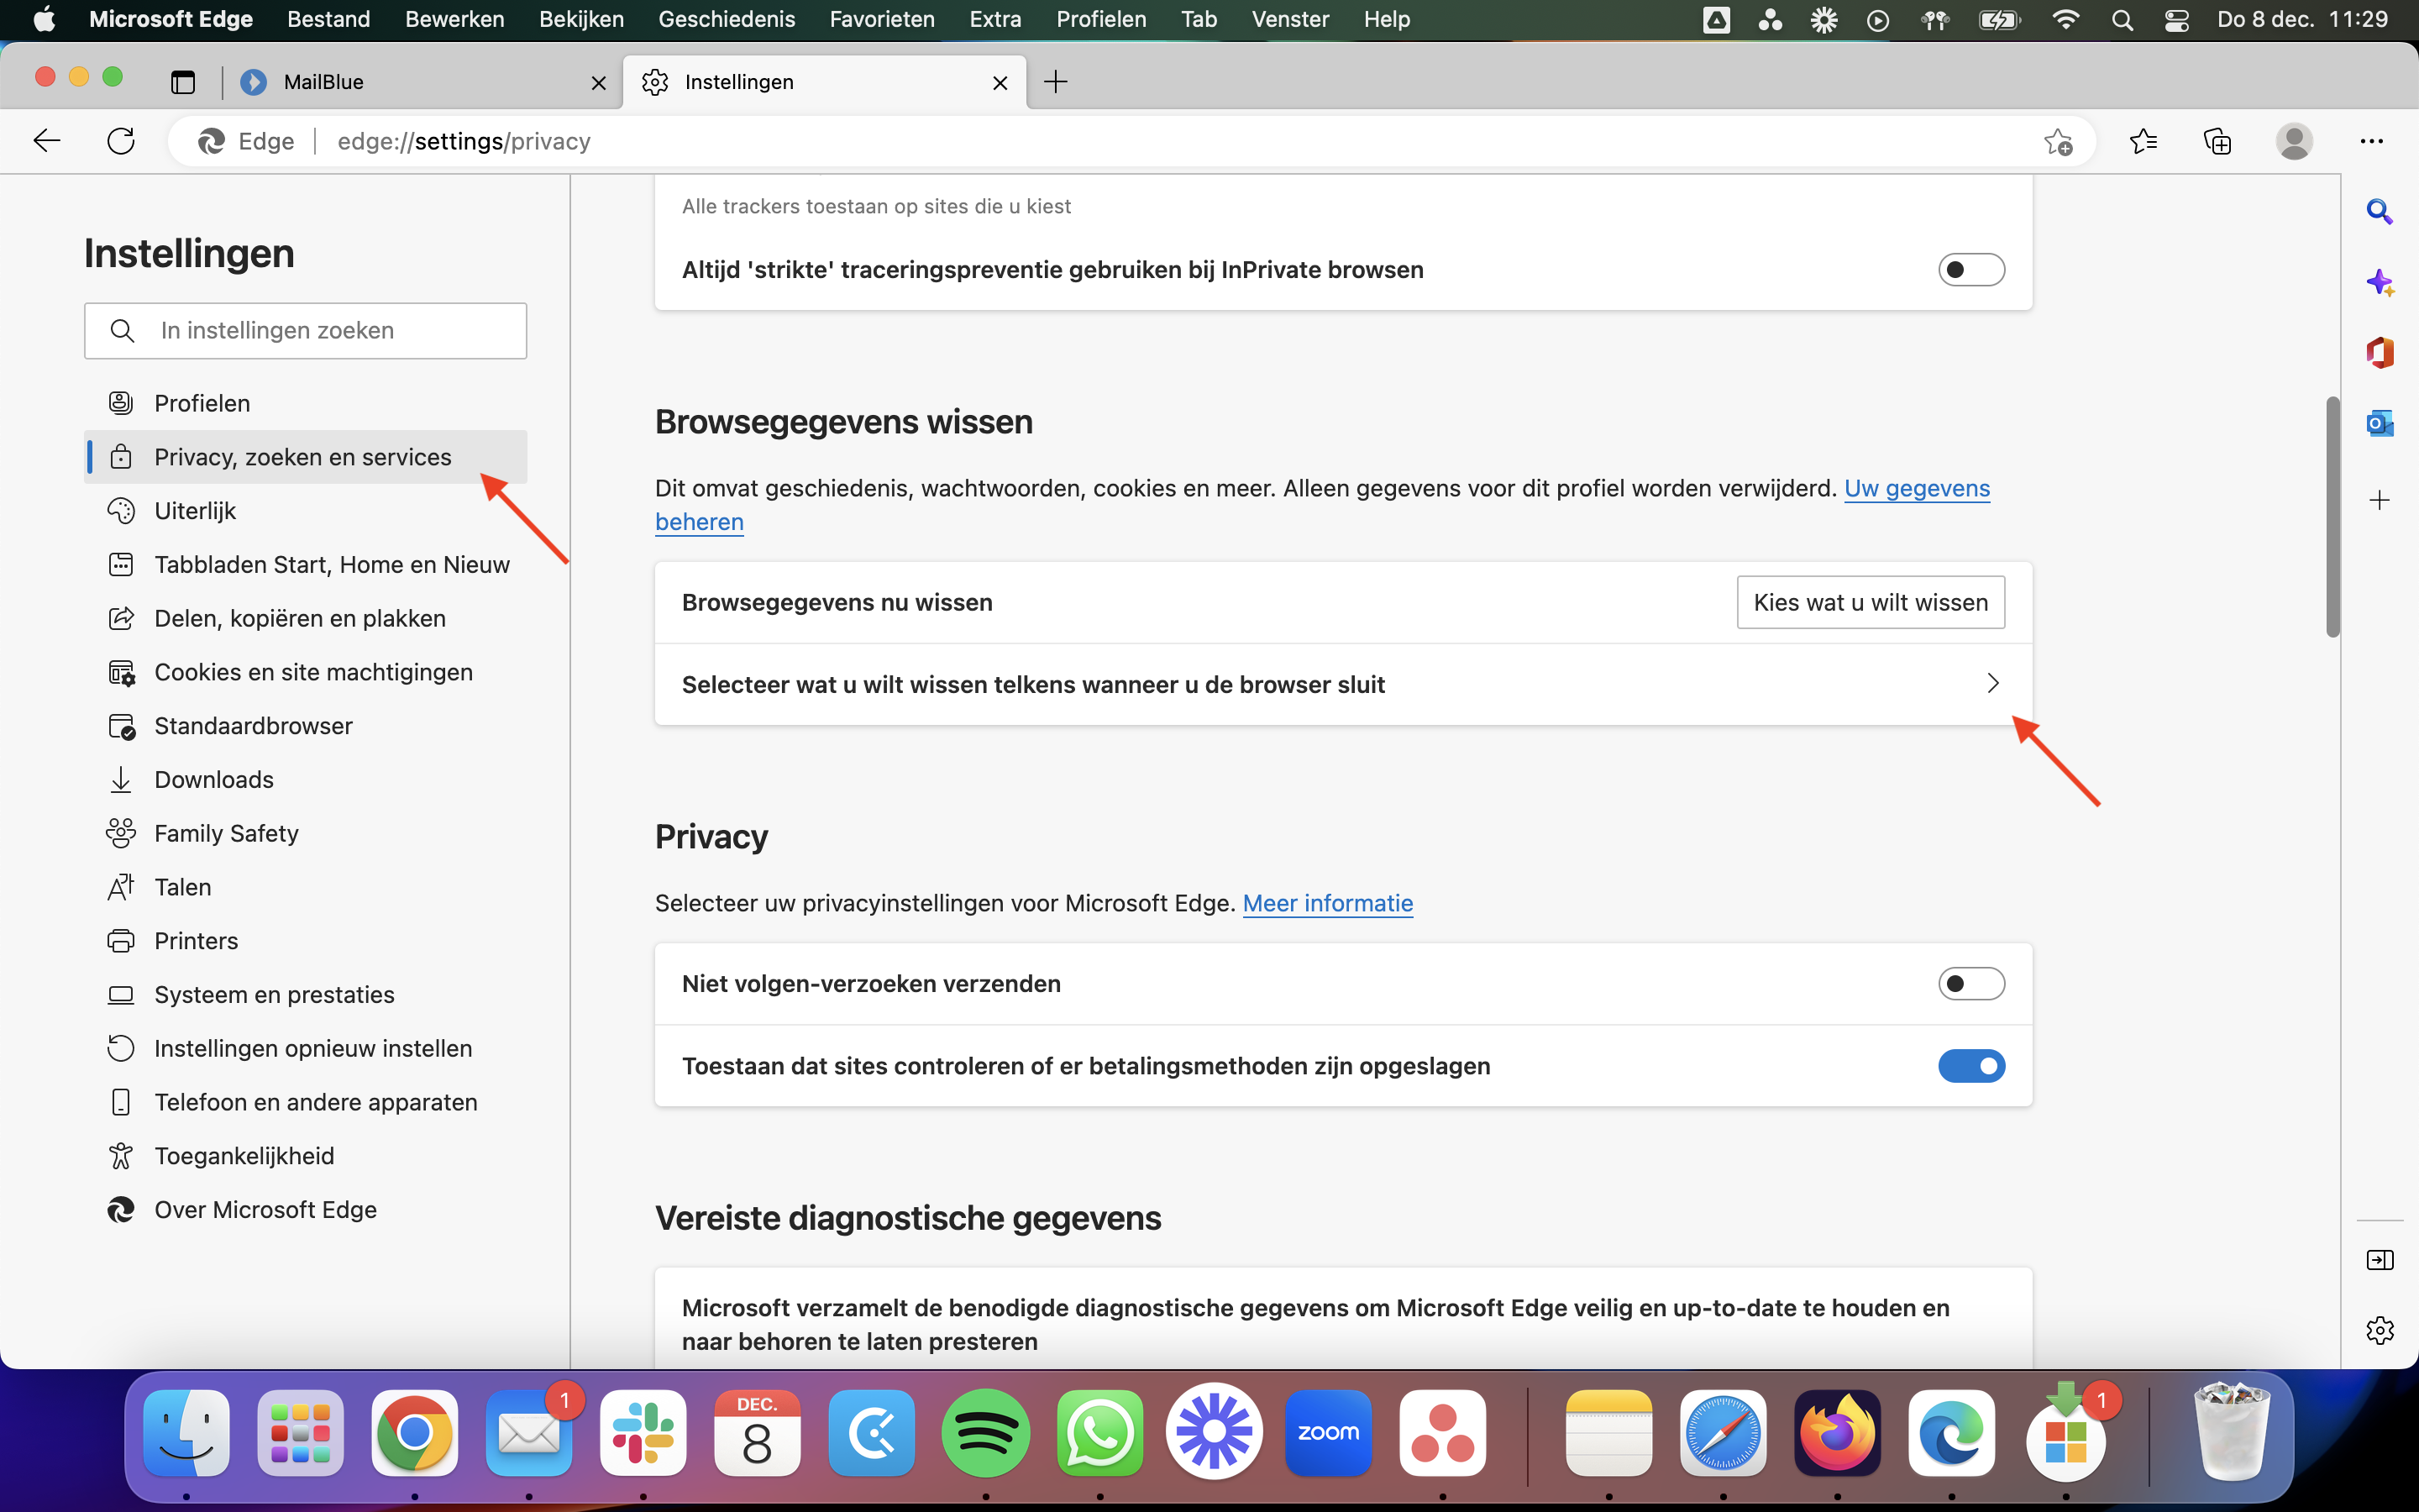Open 'Meer informatie' privacy link
This screenshot has height=1512, width=2419.
pos(1327,904)
